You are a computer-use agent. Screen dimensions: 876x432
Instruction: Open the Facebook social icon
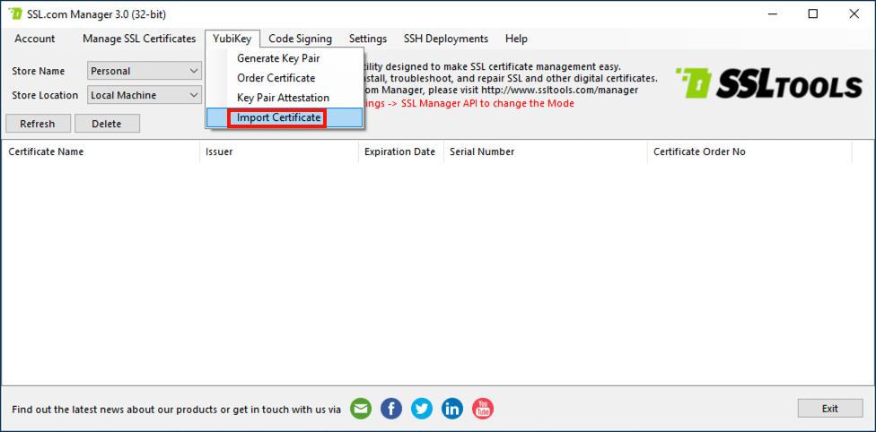coord(391,409)
